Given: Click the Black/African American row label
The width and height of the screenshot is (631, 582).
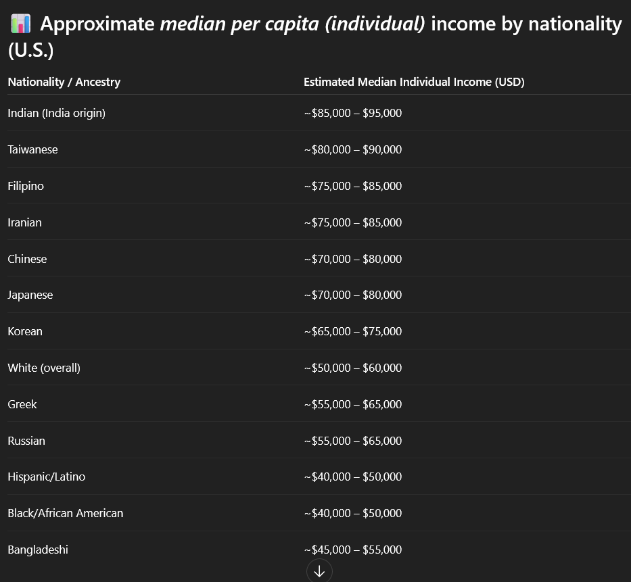Looking at the screenshot, I should click(66, 513).
